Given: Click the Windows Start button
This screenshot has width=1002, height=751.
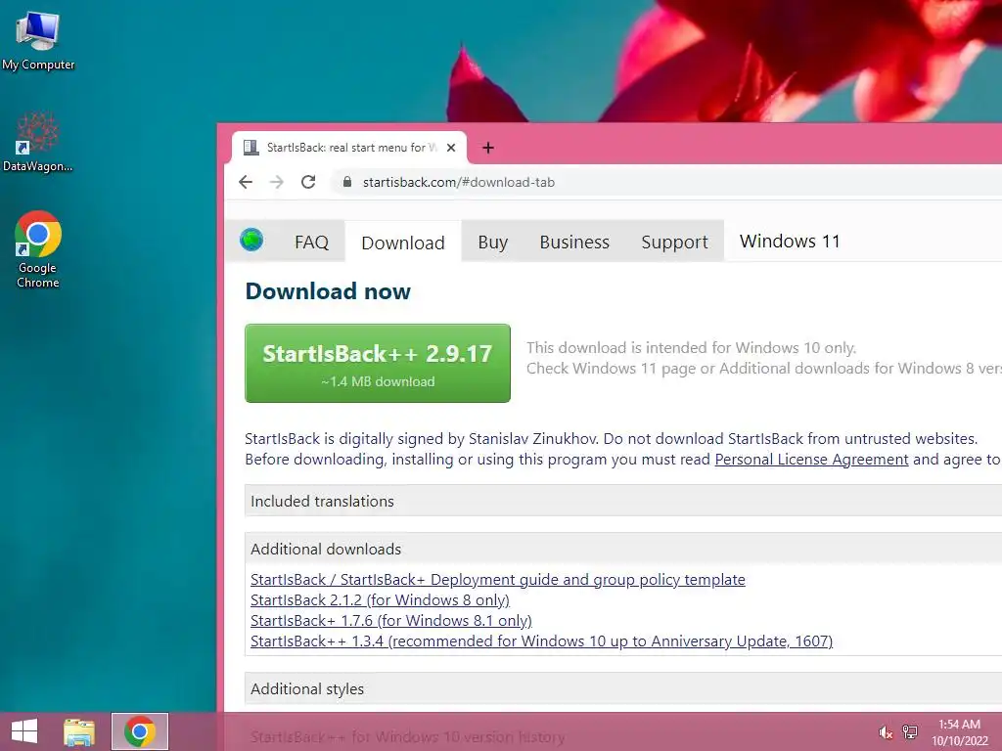Looking at the screenshot, I should (x=24, y=731).
